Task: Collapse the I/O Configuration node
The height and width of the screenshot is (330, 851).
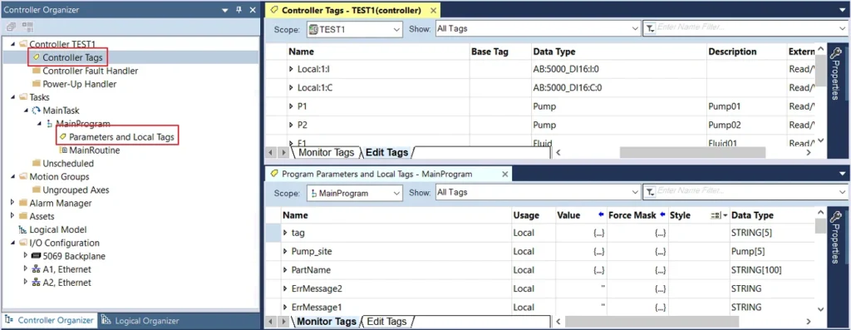Action: pyautogui.click(x=13, y=244)
